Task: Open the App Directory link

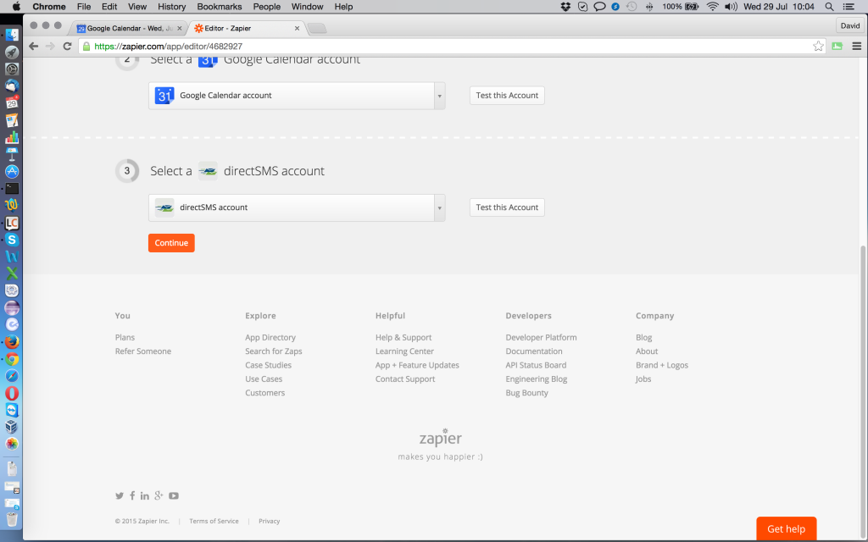Action: point(270,337)
